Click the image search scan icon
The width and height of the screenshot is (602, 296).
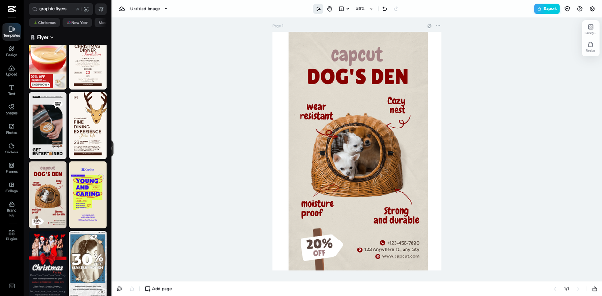[86, 9]
